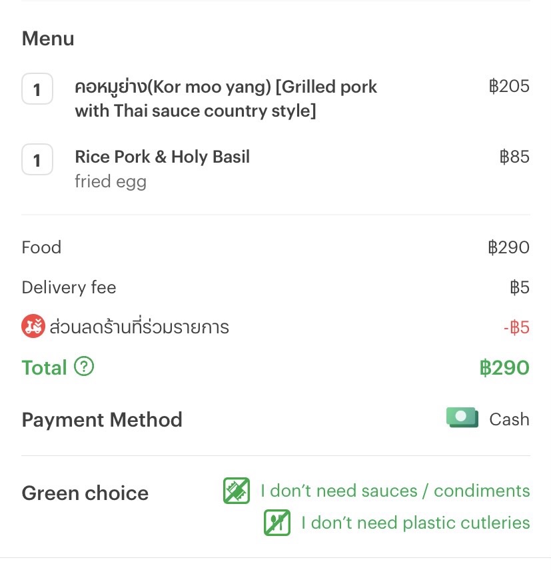The image size is (551, 574).
Task: Tap the Delivery fee row label
Action: point(69,287)
